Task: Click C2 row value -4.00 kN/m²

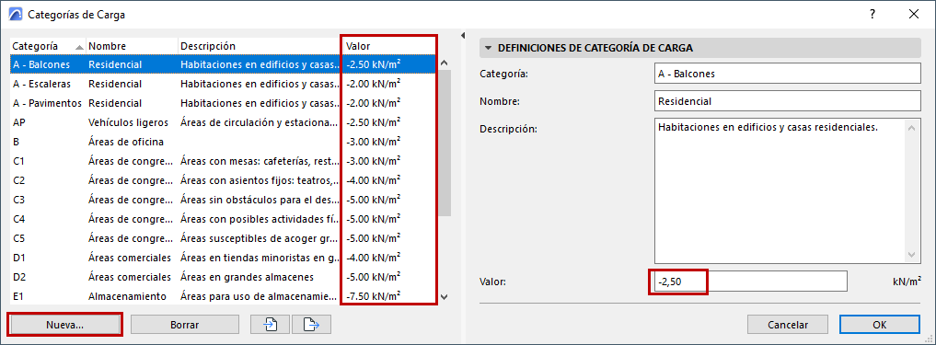Action: point(373,180)
